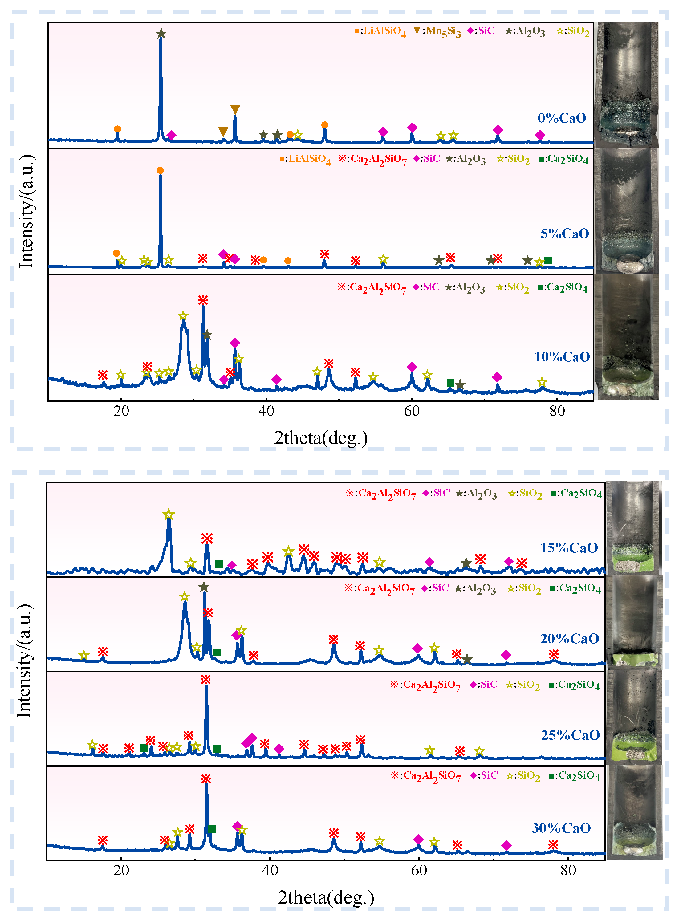Image resolution: width=679 pixels, height=923 pixels.
Task: Click the dark Al2O3 star atop 20%CaO peak
Action: 204,587
